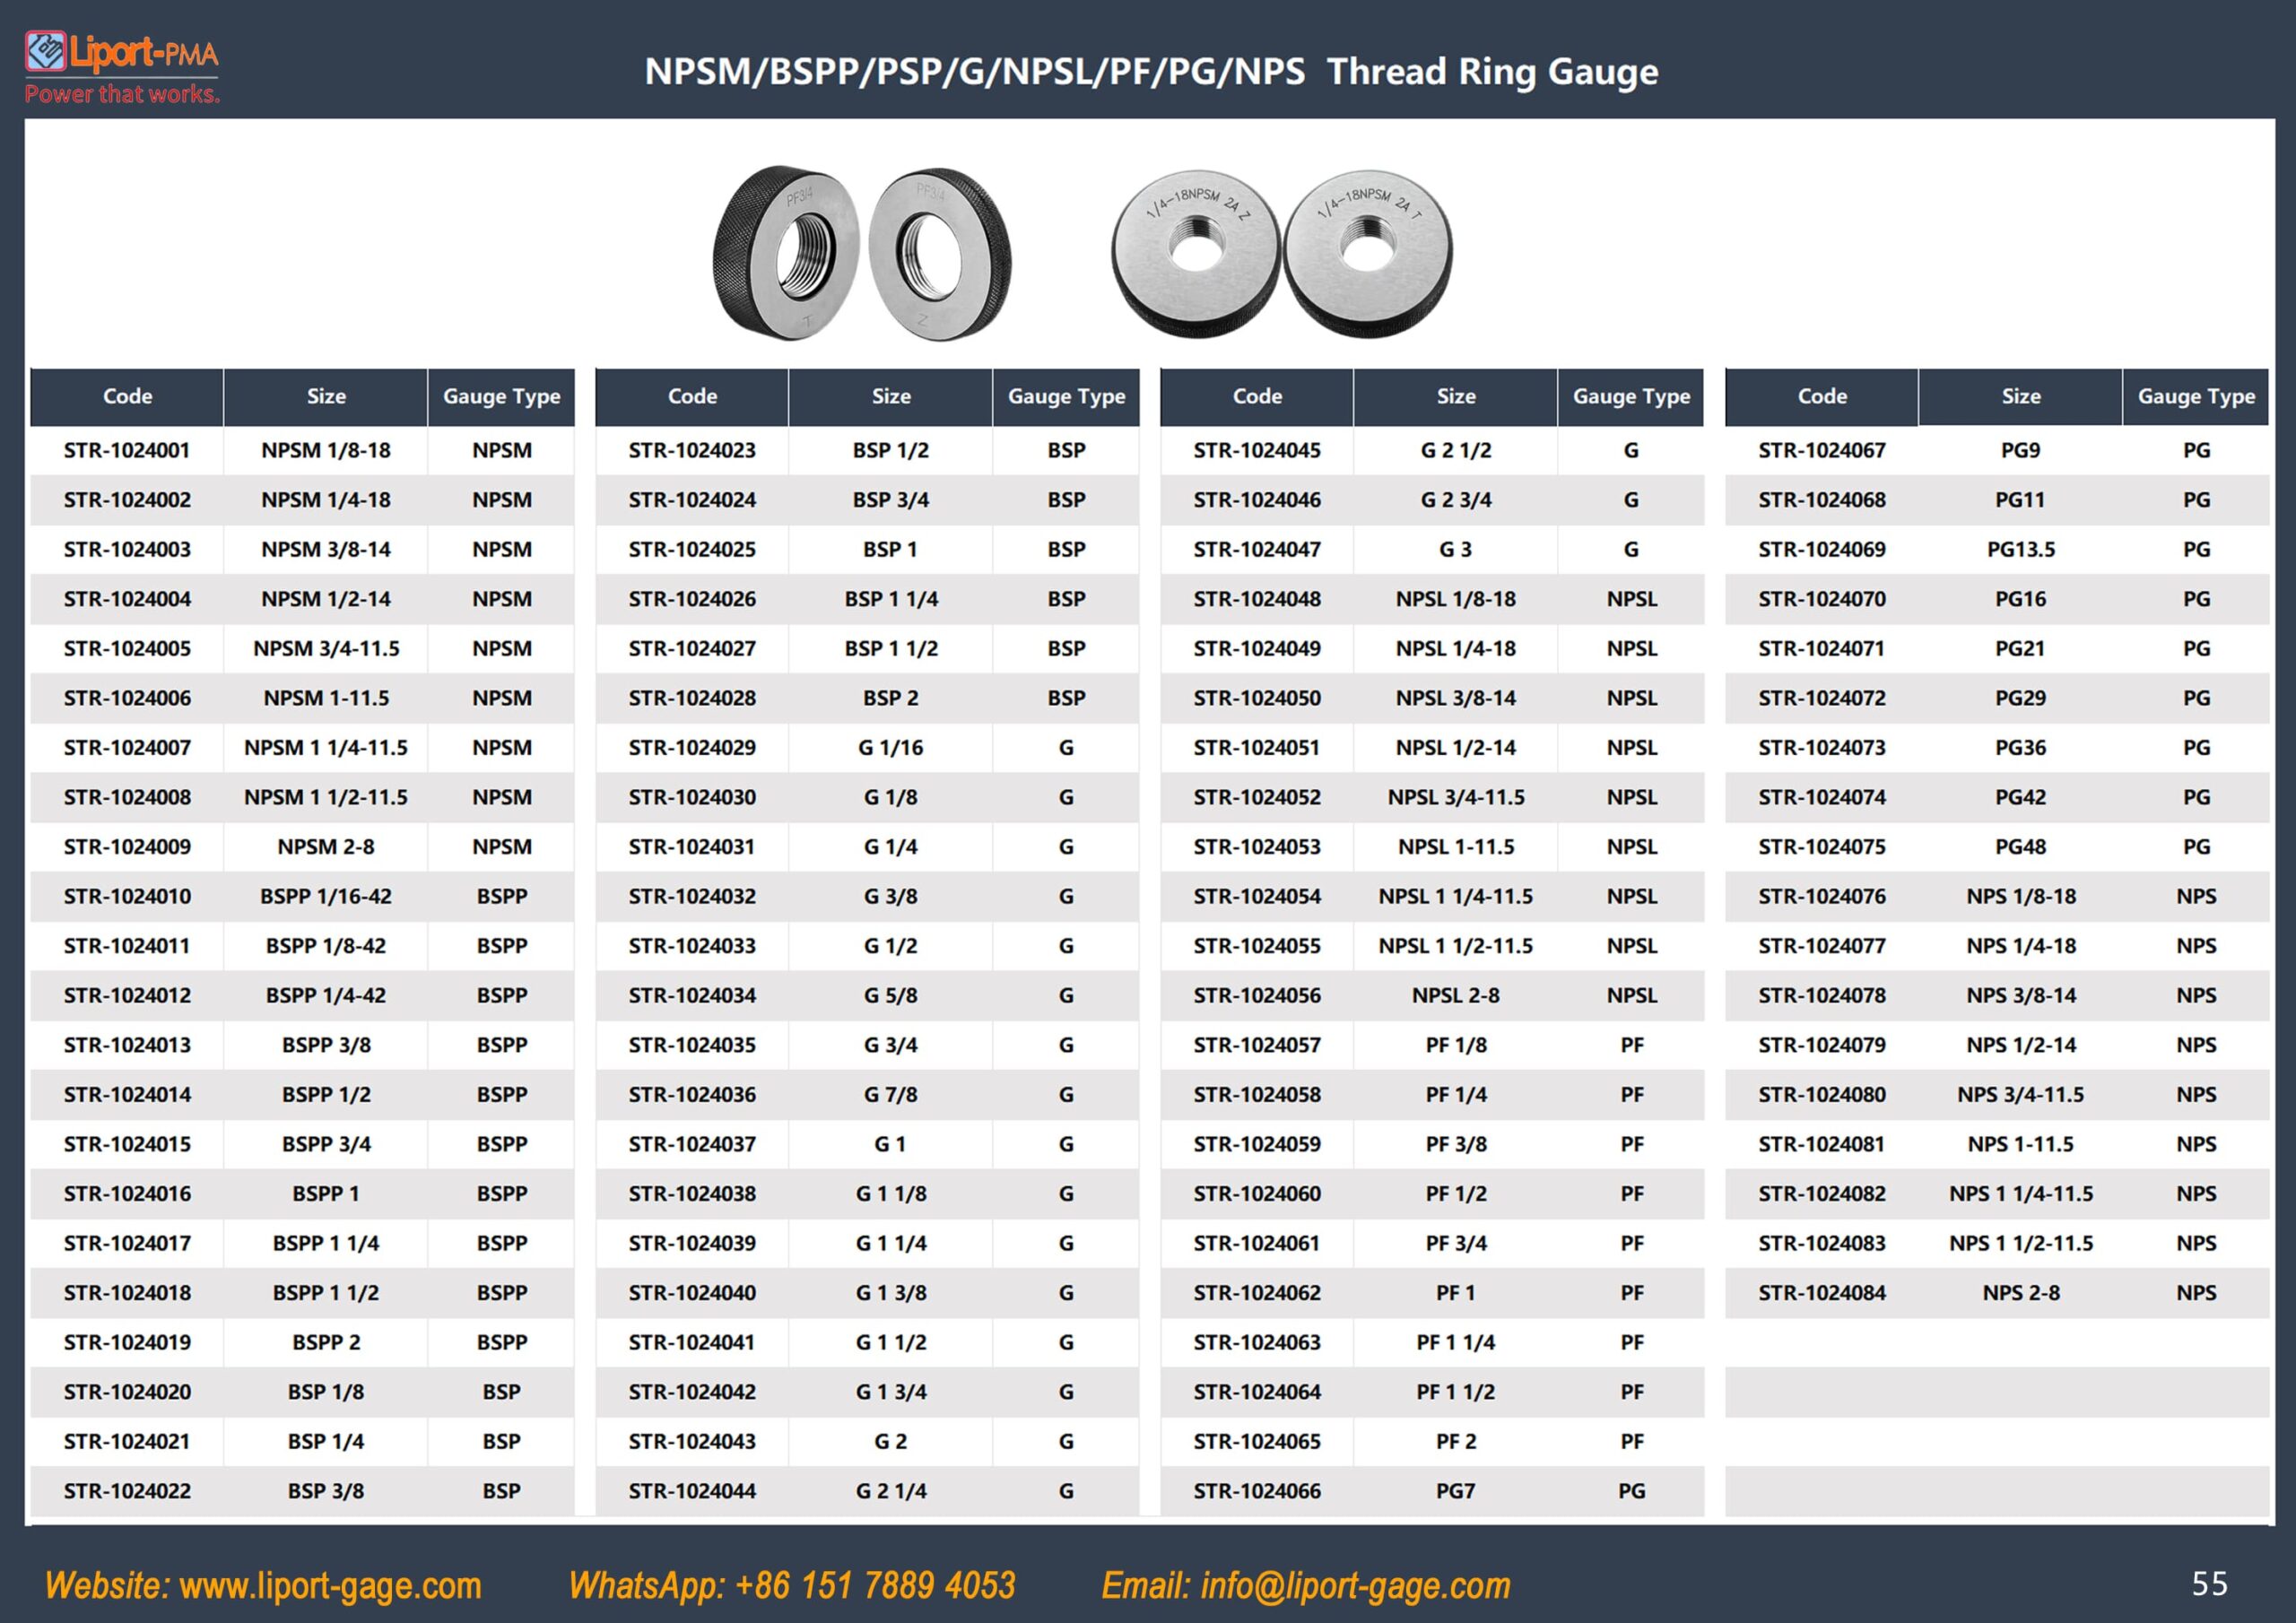Select size G 5/8

891,995
